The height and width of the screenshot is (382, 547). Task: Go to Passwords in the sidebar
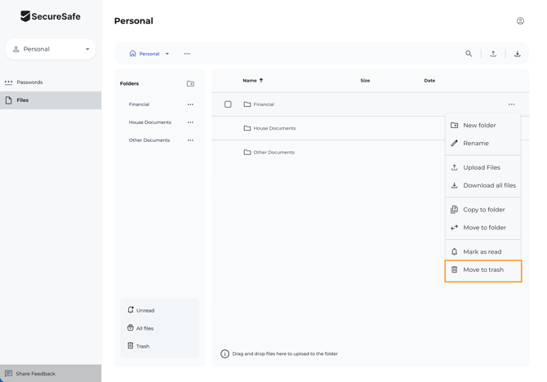[29, 82]
